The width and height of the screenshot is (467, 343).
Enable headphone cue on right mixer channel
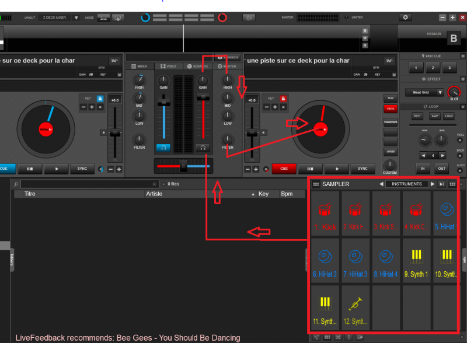click(x=203, y=148)
